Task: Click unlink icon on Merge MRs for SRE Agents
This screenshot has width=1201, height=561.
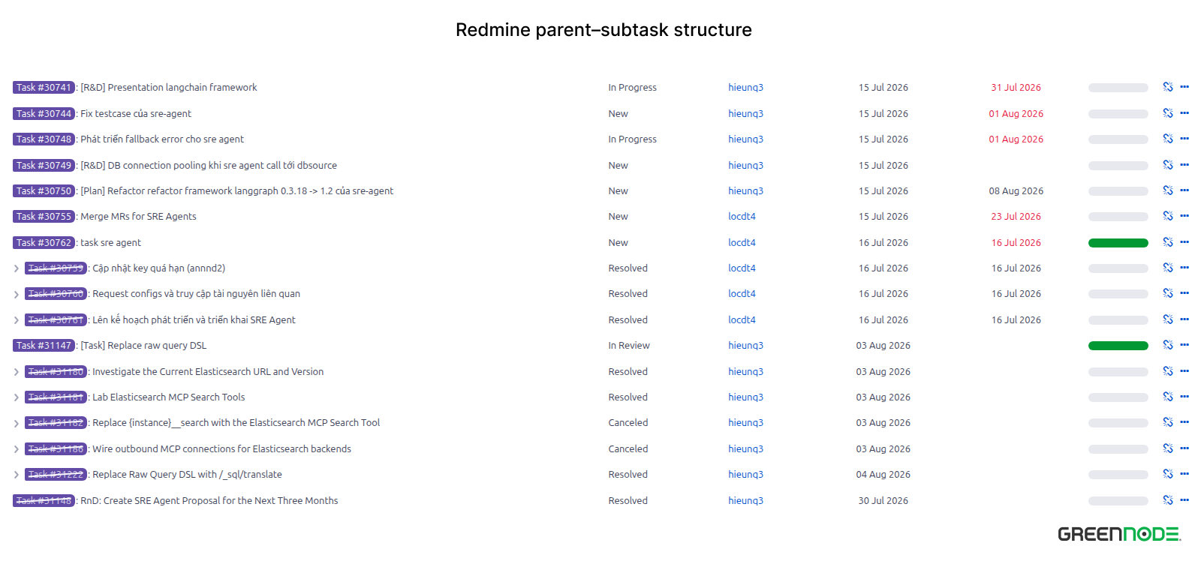Action: tap(1168, 216)
